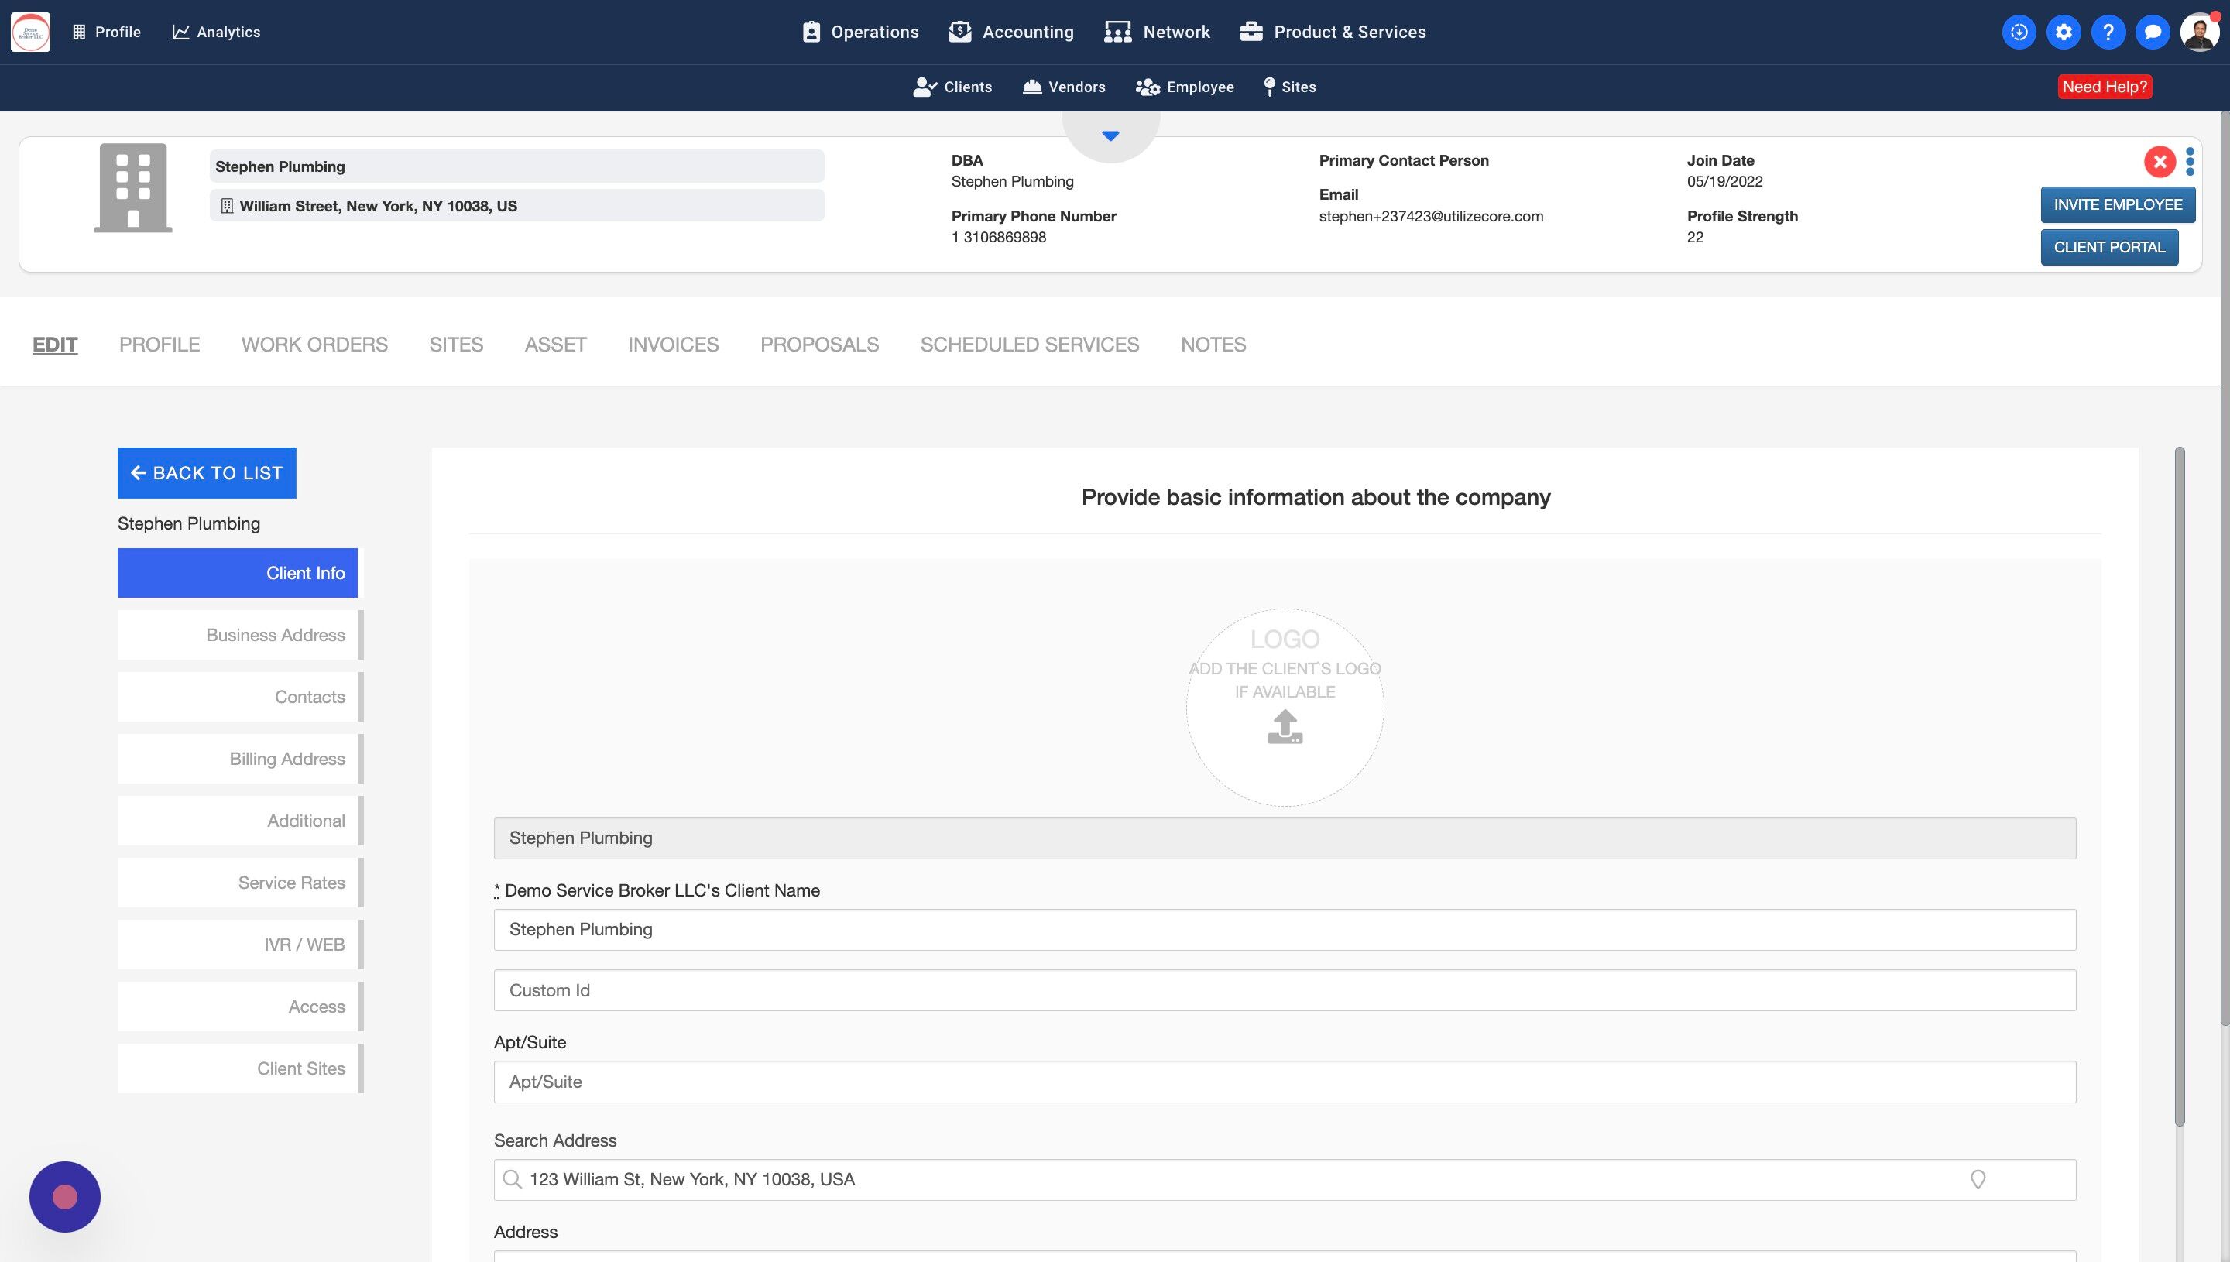Open the chat messages bubble icon
This screenshot has height=1262, width=2230.
coord(2152,32)
